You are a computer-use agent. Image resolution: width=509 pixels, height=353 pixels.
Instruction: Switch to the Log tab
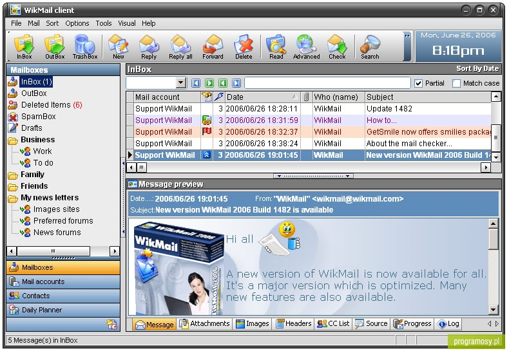pos(448,323)
